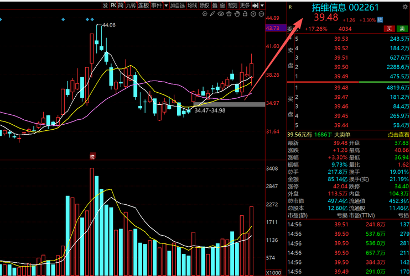Open the 除权 ex-rights option

205,6
